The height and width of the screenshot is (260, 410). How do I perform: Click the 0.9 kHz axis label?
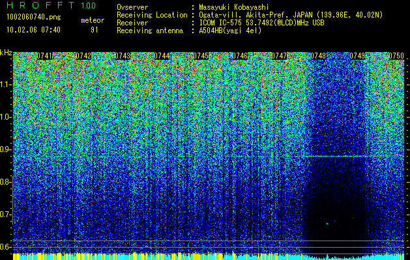click(5, 149)
